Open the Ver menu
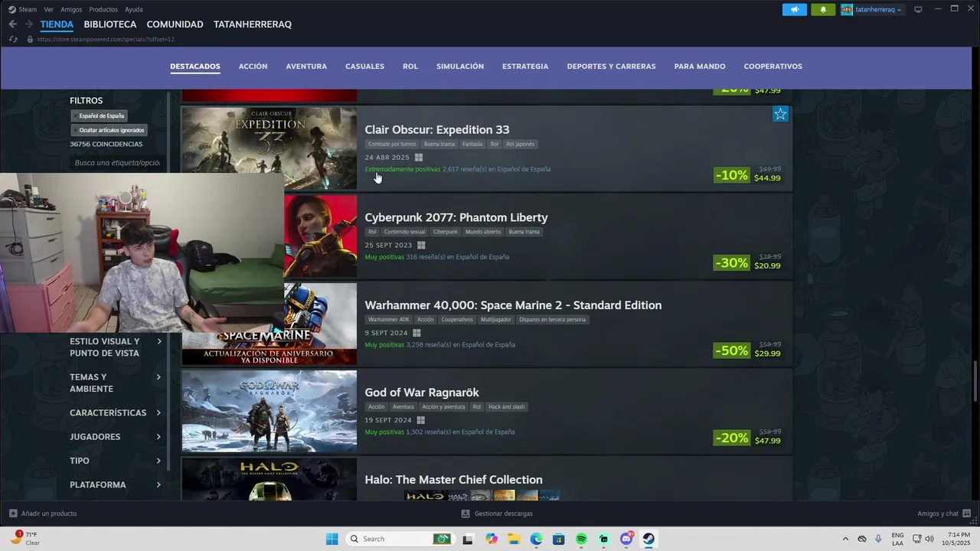 tap(49, 9)
